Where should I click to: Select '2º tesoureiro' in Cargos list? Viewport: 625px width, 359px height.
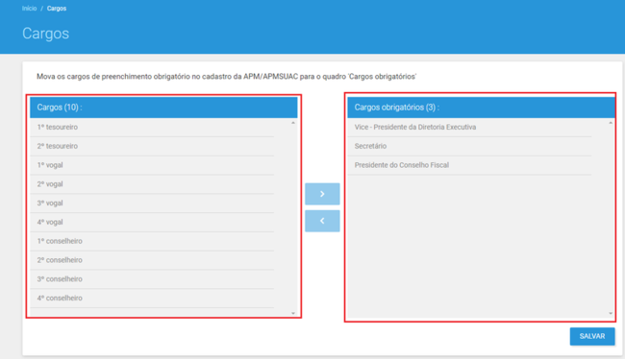[x=152, y=147]
